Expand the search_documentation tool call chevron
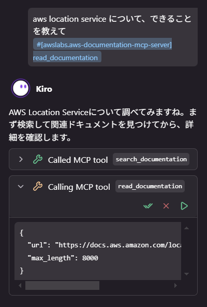The image size is (207, 307). 21,159
